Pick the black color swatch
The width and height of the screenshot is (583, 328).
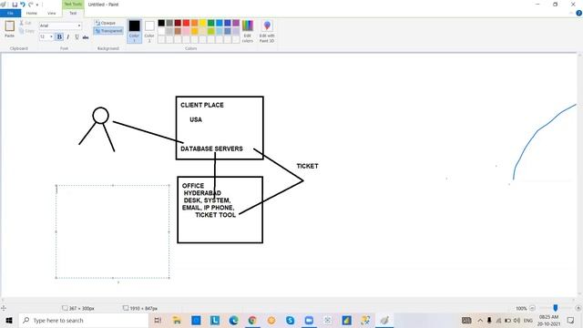(161, 23)
